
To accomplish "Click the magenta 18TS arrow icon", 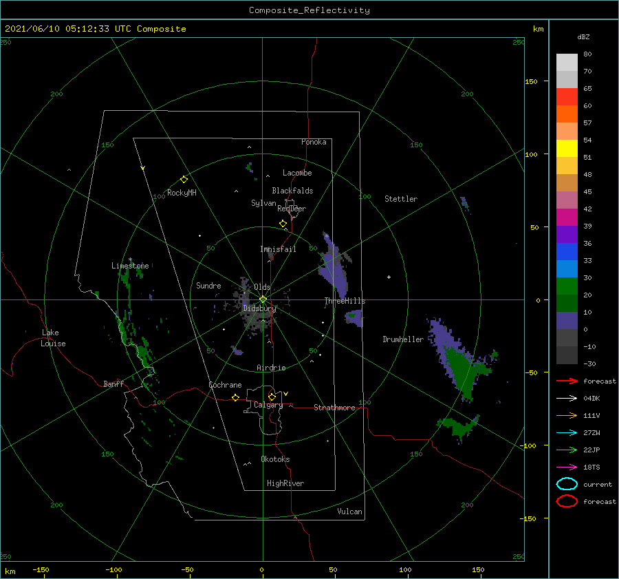I will (x=567, y=467).
